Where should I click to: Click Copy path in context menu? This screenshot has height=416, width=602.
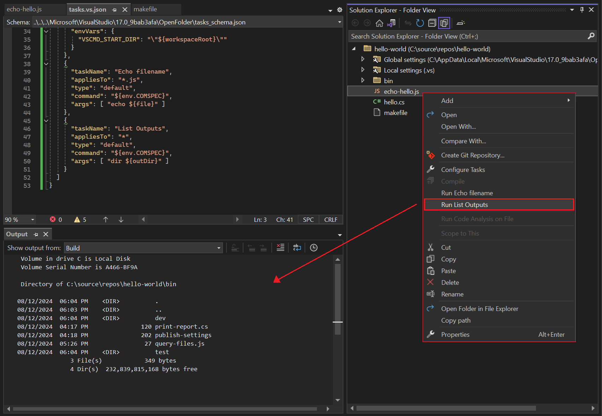coord(456,320)
